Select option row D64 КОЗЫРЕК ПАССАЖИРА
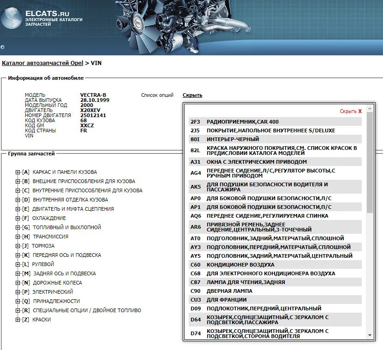Viewport: 383px width, 350px height. point(275,320)
